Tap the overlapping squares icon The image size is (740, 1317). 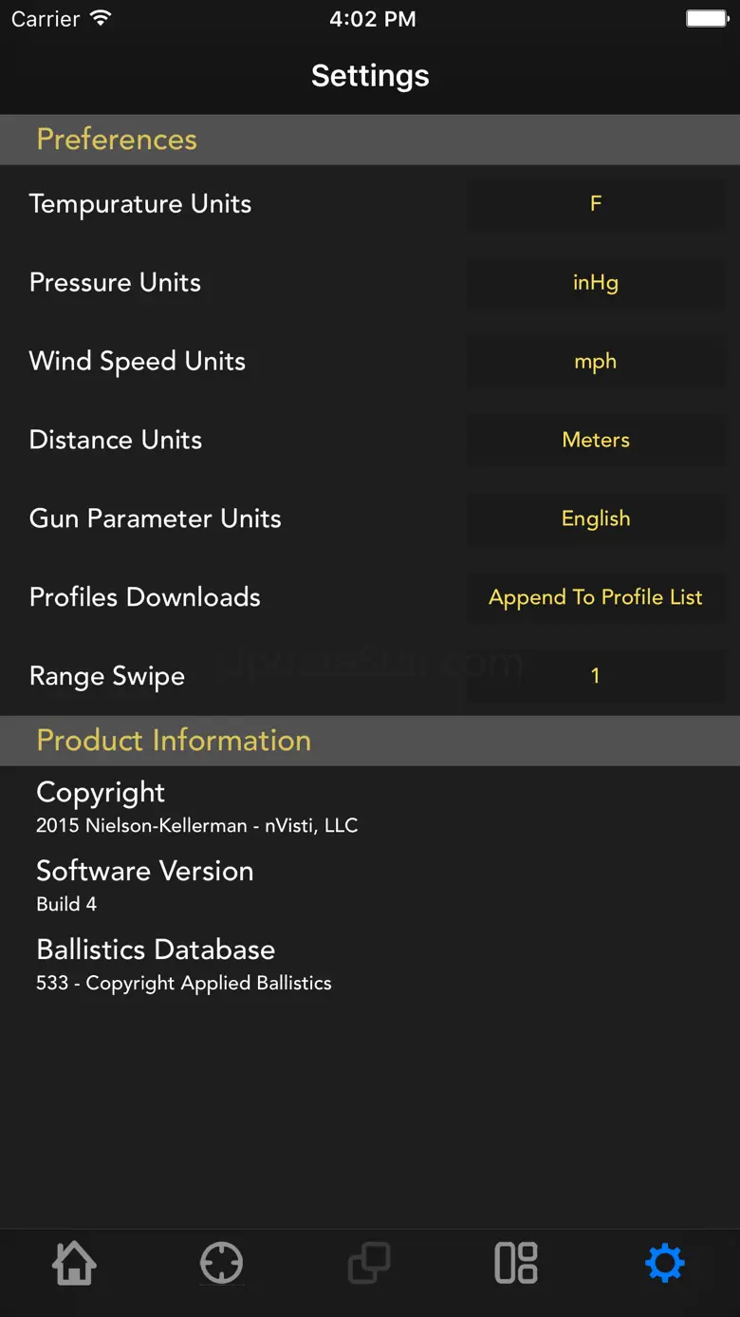369,1263
